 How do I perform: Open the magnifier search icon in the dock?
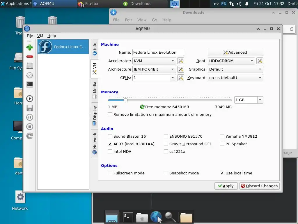pyautogui.click(x=170, y=217)
